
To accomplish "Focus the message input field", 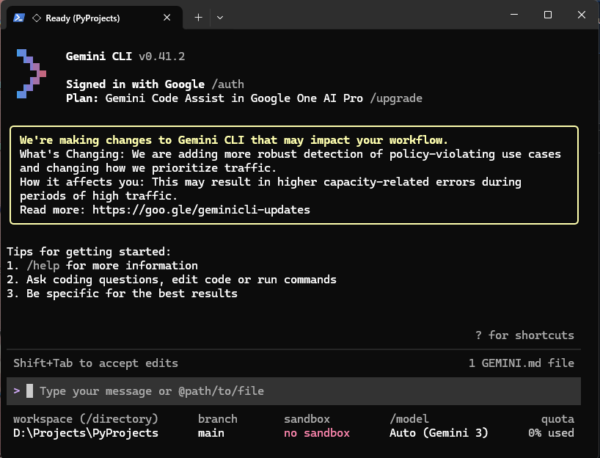I will click(x=293, y=391).
